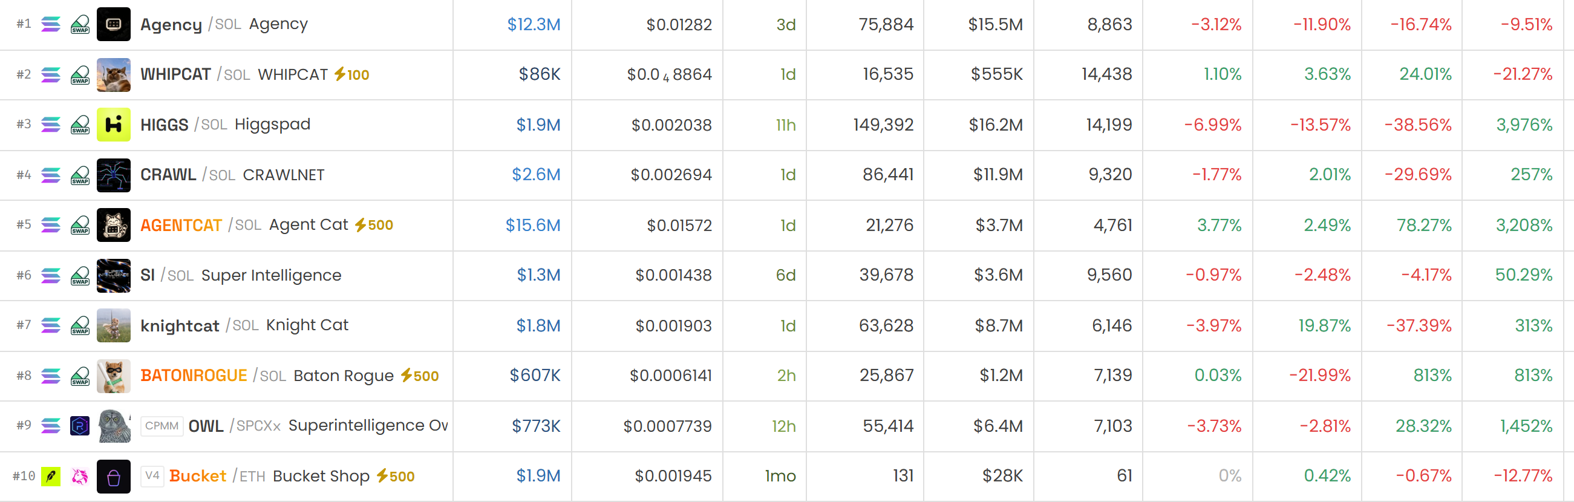The image size is (1574, 502).
Task: Click the yellow HIGGS token logo
Action: click(x=114, y=125)
